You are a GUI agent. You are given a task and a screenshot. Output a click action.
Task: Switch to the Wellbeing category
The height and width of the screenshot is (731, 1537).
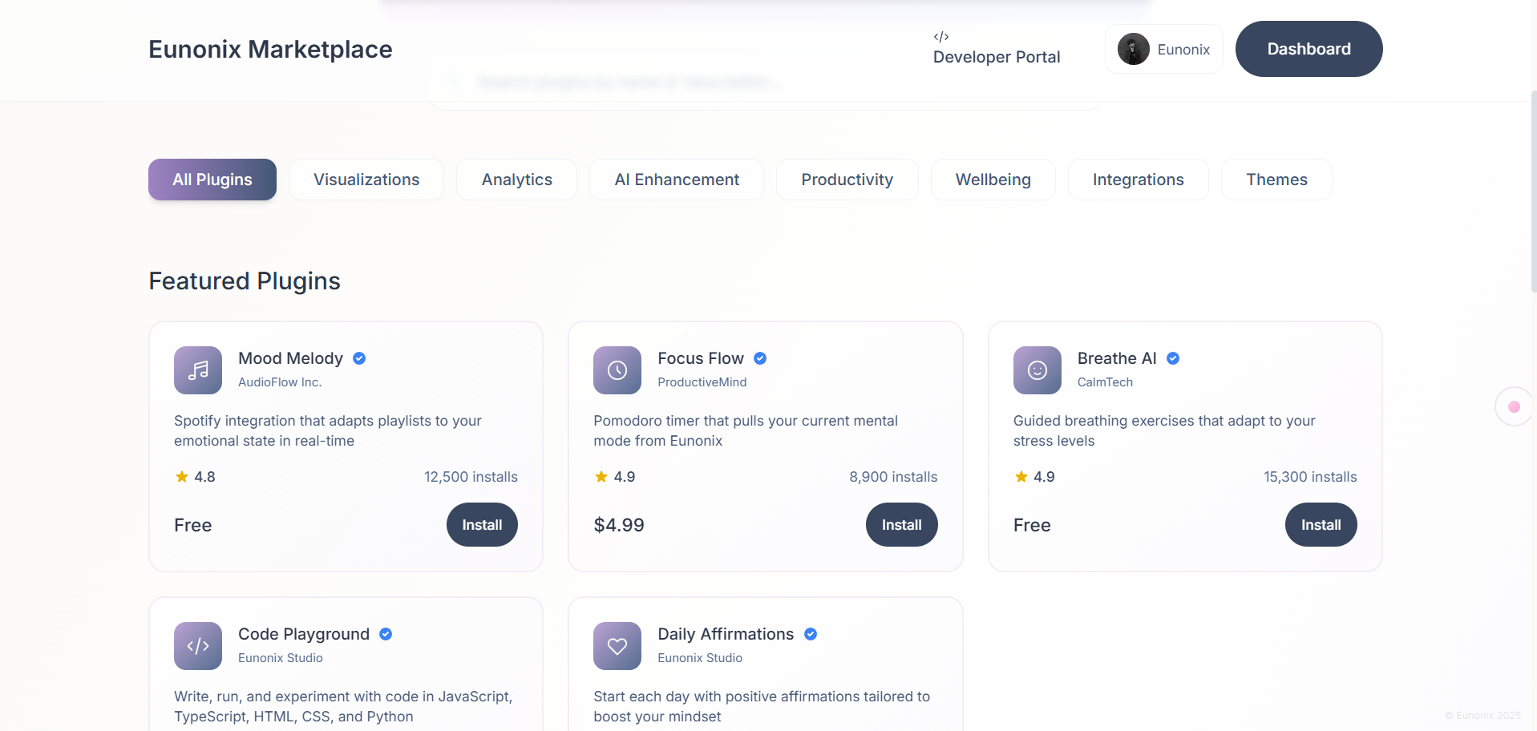[993, 179]
